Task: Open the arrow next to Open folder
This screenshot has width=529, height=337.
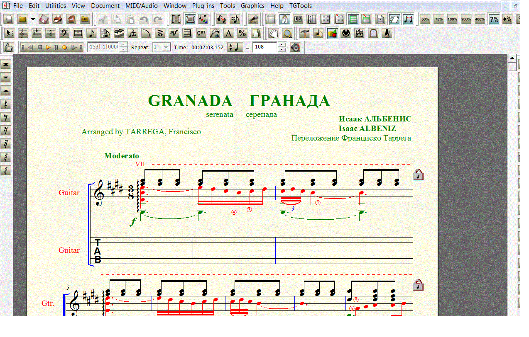Action: coord(33,19)
